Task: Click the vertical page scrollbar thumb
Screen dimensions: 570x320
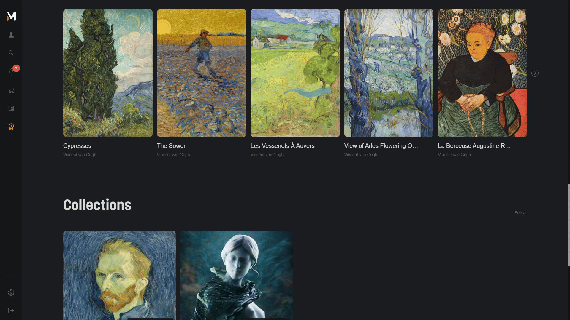Action: click(x=569, y=225)
